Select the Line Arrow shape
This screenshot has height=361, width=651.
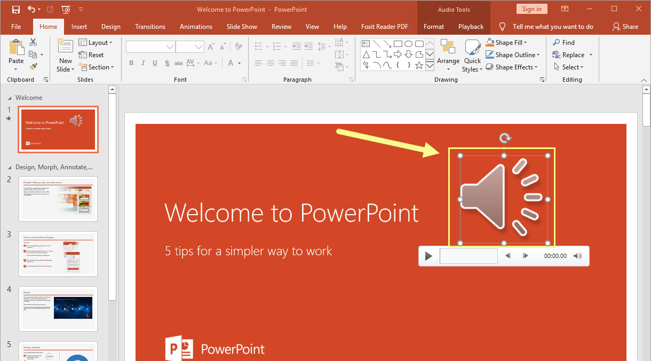pos(387,43)
